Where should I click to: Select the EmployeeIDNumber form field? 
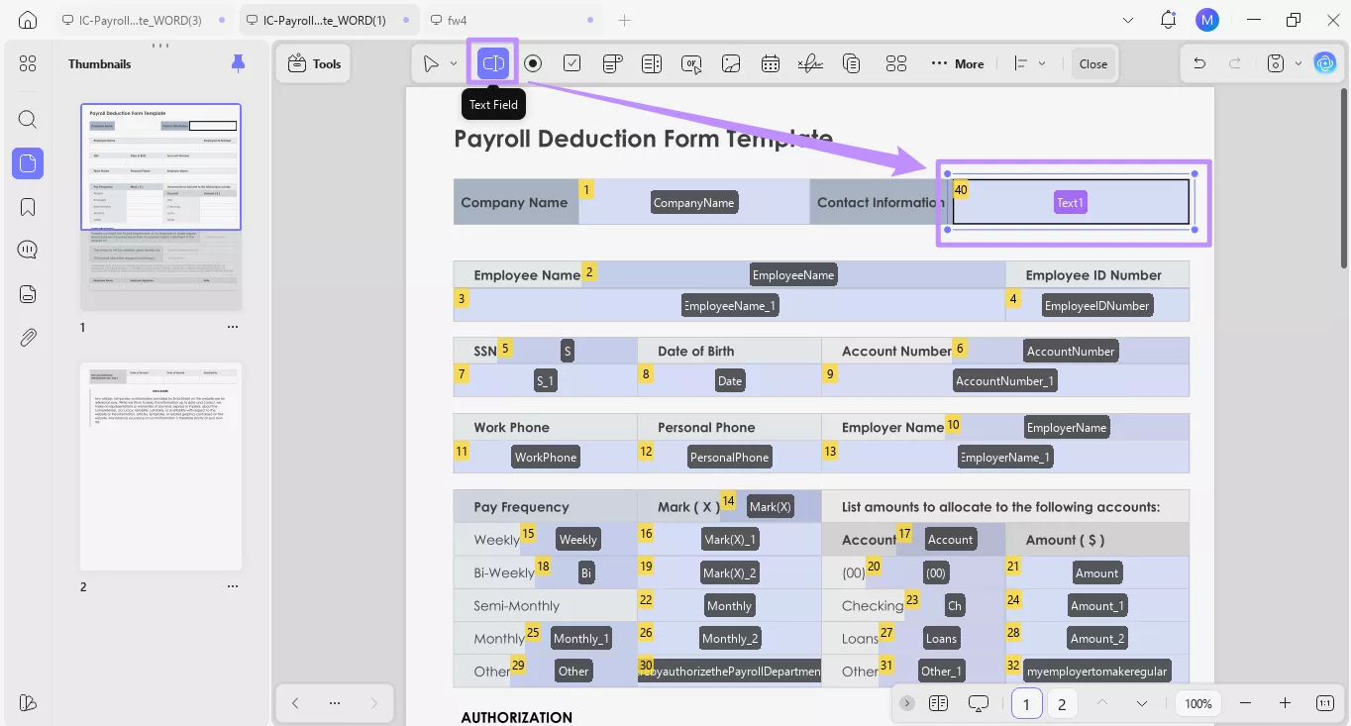tap(1097, 306)
